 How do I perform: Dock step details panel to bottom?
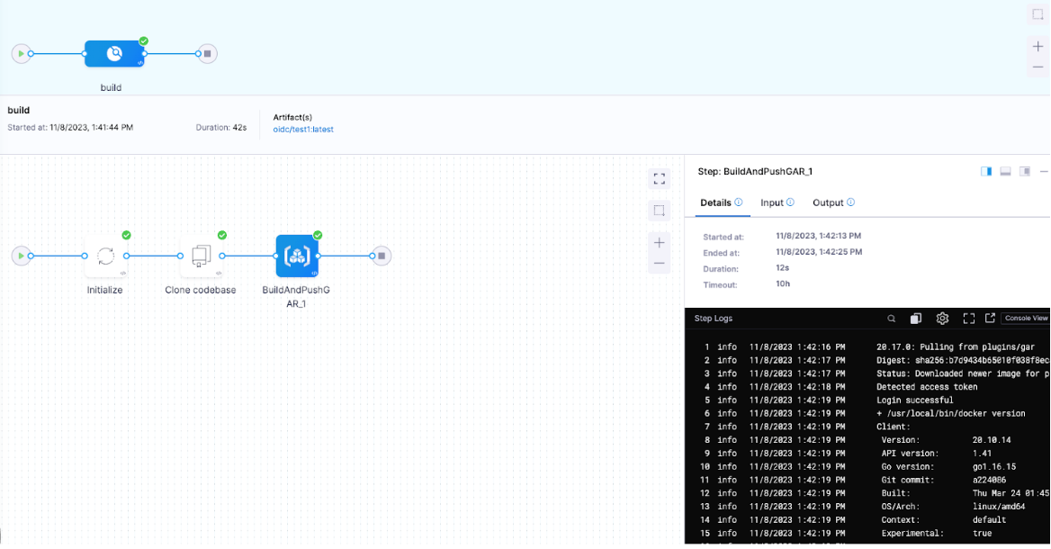tap(1005, 172)
